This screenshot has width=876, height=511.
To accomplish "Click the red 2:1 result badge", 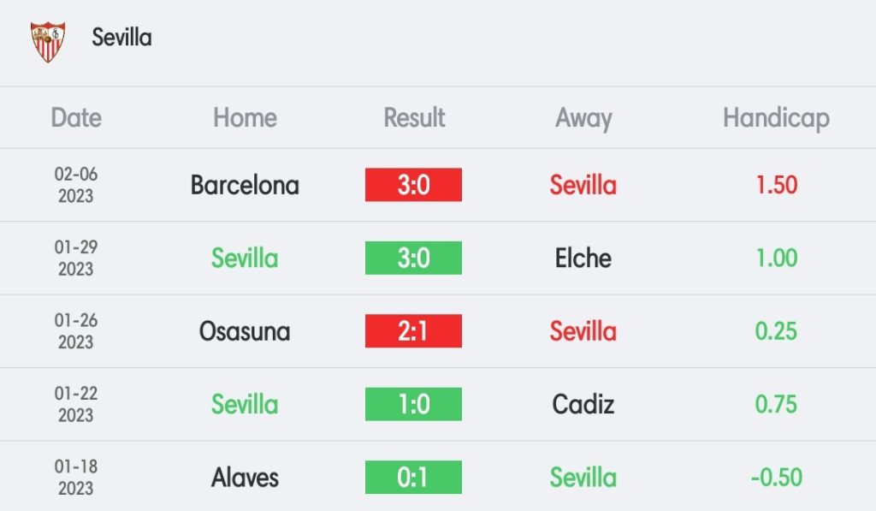I will click(x=413, y=331).
